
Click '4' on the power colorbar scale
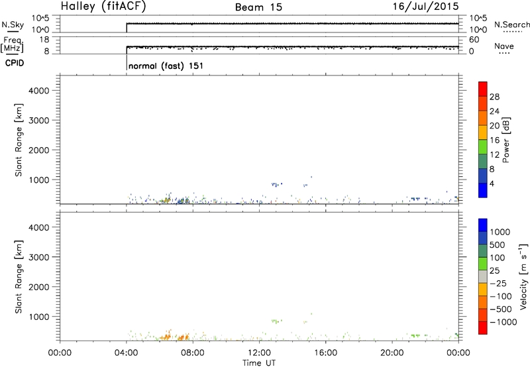tap(492, 184)
